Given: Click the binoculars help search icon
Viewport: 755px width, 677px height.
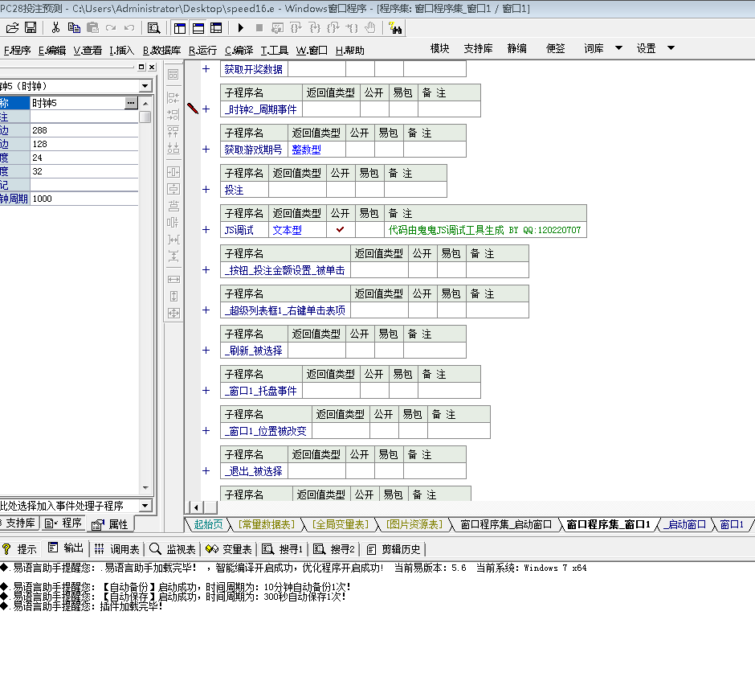Looking at the screenshot, I should coord(394,28).
